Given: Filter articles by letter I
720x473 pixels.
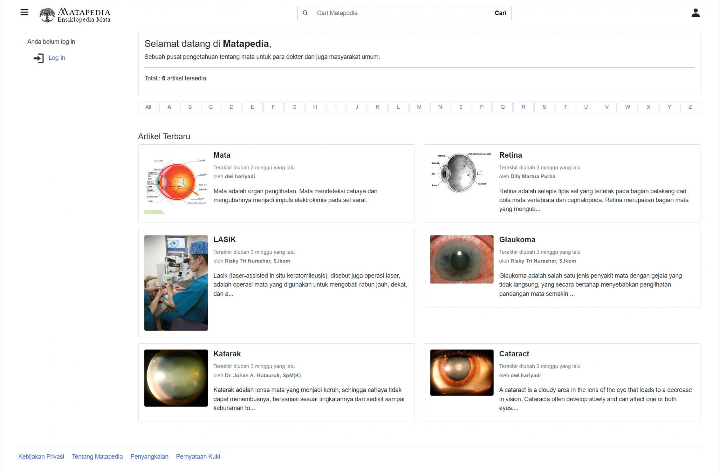Looking at the screenshot, I should 336,107.
